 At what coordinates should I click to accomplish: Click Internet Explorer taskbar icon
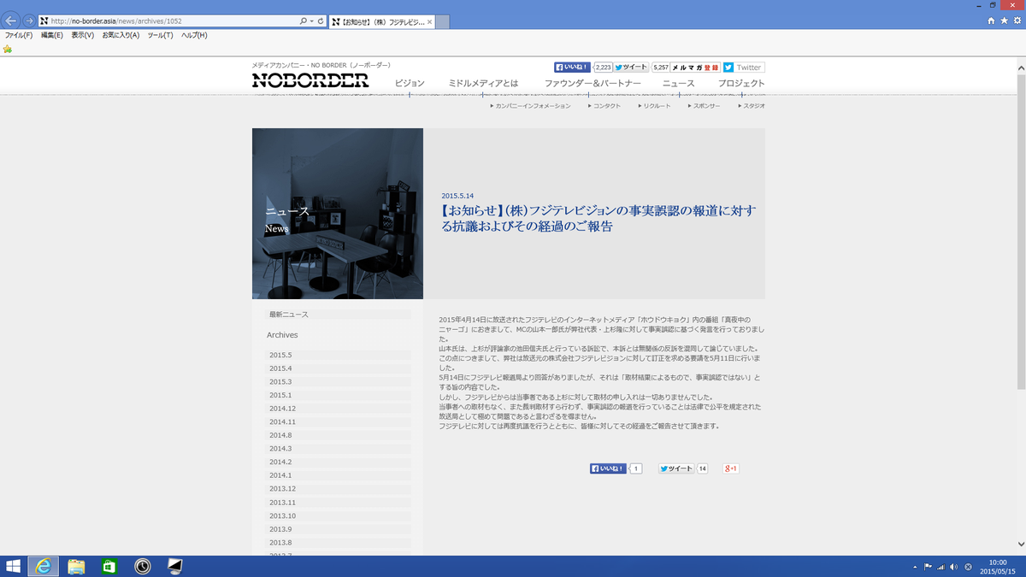[x=44, y=566]
